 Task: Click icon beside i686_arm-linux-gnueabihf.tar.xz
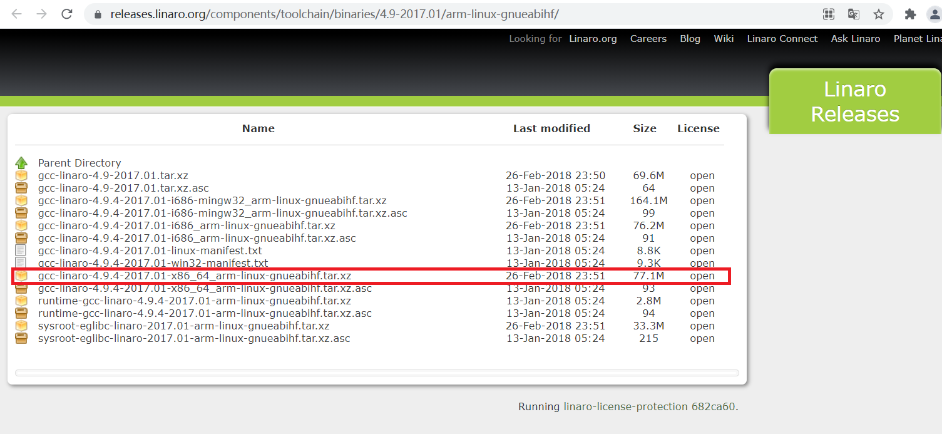point(21,225)
